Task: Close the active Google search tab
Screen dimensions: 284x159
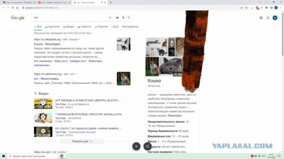Action: tap(105, 3)
